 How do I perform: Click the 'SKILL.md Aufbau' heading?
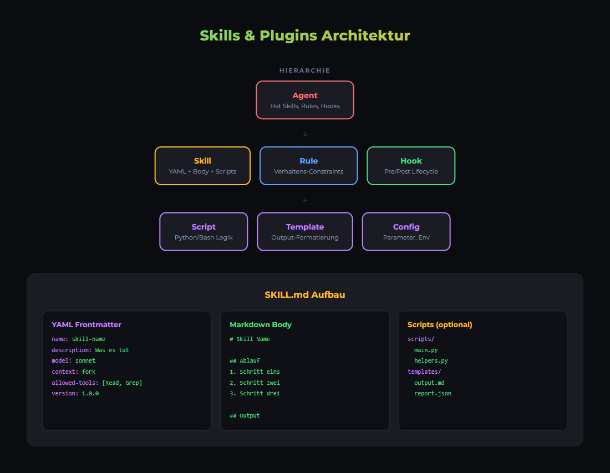coord(305,294)
